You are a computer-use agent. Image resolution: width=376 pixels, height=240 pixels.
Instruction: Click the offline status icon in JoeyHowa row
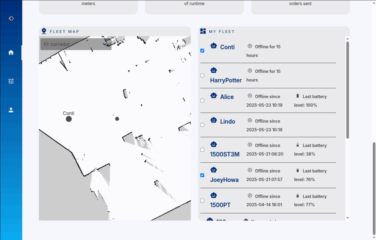[250, 170]
